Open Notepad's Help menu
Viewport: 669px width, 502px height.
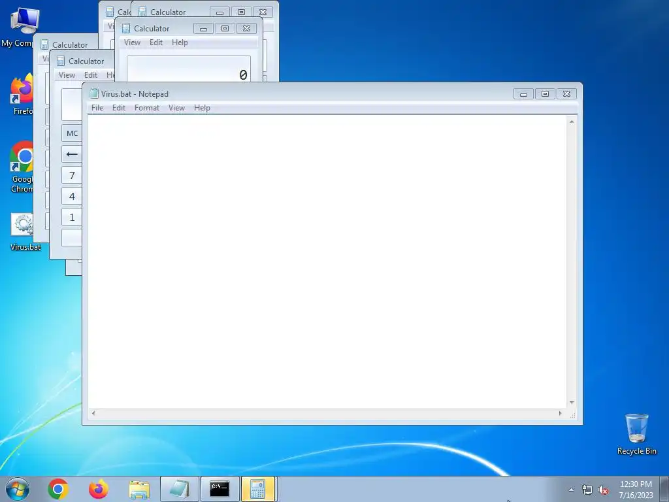tap(202, 108)
